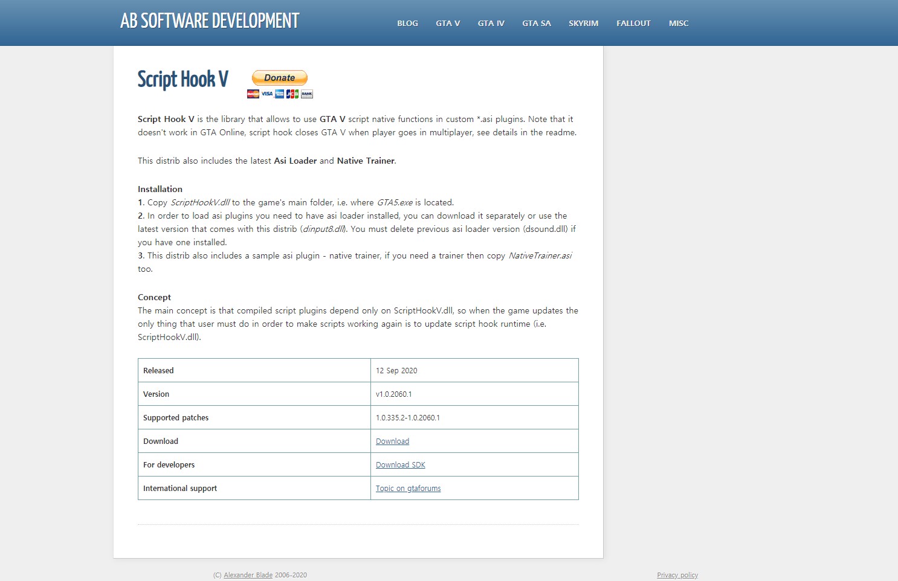Click the Installation section heading

pyautogui.click(x=160, y=189)
